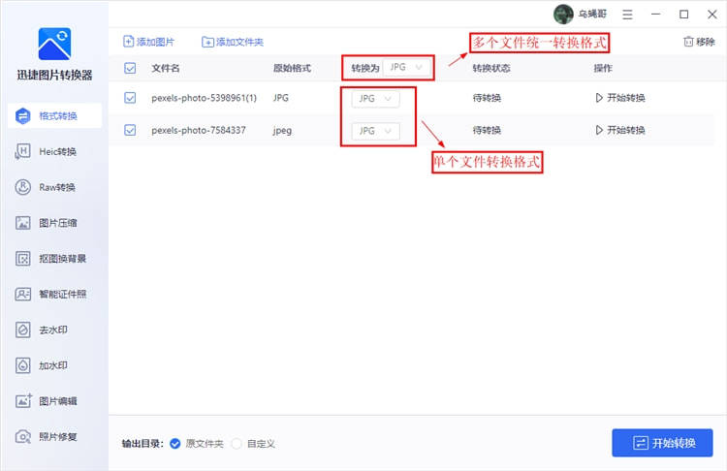Switch to 图片压缩 tool
The width and height of the screenshot is (727, 471).
tap(54, 223)
